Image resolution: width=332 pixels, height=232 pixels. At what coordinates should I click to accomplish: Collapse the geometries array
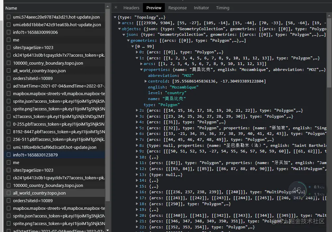[x=128, y=40]
